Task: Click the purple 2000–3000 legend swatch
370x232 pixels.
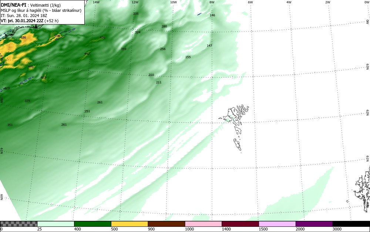Action: (x=314, y=224)
